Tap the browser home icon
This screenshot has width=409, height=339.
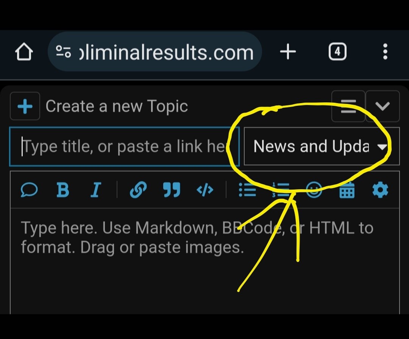(24, 52)
